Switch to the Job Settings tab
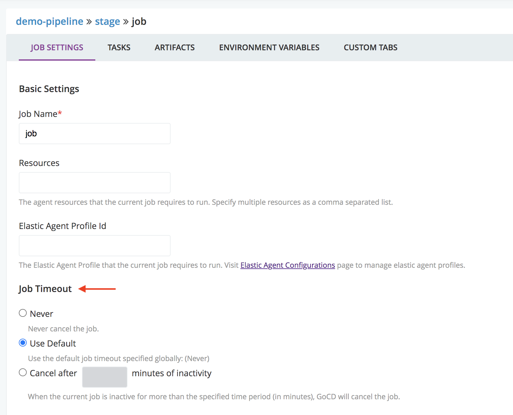Image resolution: width=513 pixels, height=415 pixels. 57,48
